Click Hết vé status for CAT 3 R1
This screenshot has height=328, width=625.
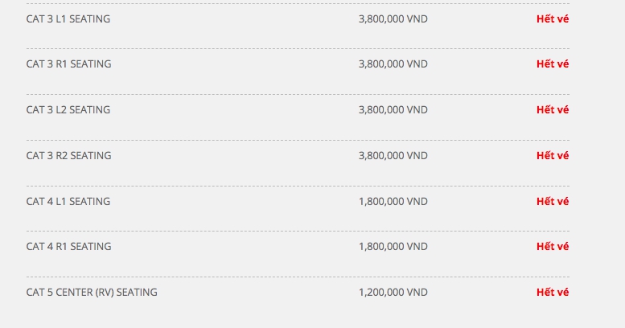553,64
